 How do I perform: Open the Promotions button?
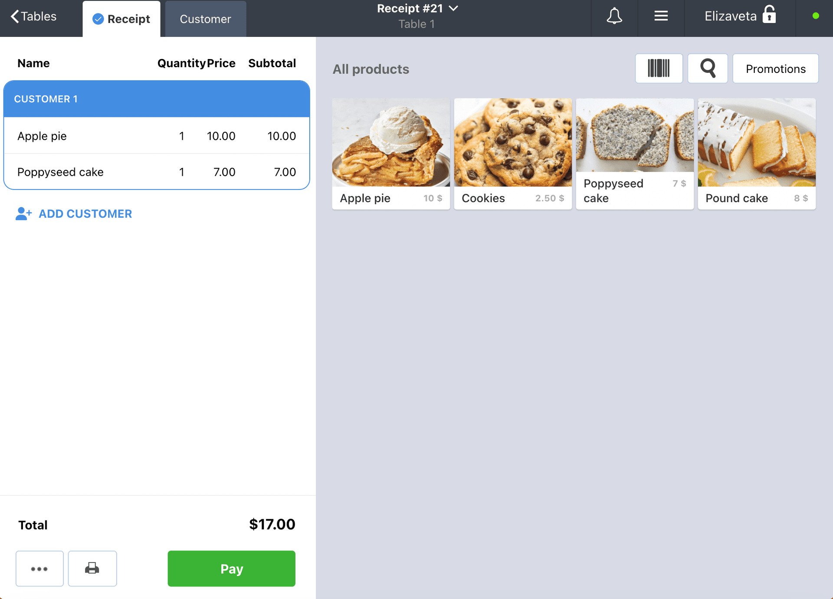pyautogui.click(x=775, y=69)
